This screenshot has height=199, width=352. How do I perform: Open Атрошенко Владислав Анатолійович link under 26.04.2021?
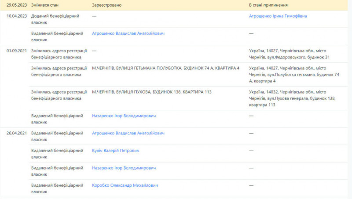click(x=128, y=133)
